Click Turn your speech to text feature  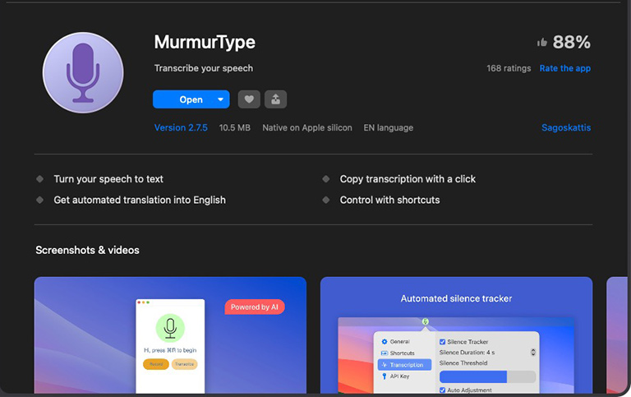108,179
